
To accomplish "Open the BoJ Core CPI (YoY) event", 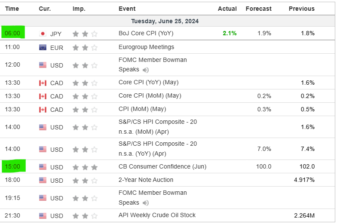I will [146, 33].
